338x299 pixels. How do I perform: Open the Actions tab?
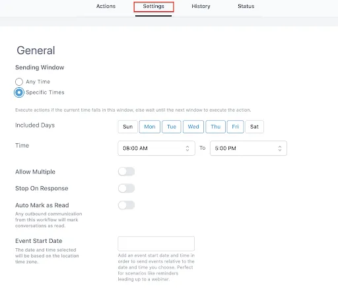pyautogui.click(x=106, y=6)
